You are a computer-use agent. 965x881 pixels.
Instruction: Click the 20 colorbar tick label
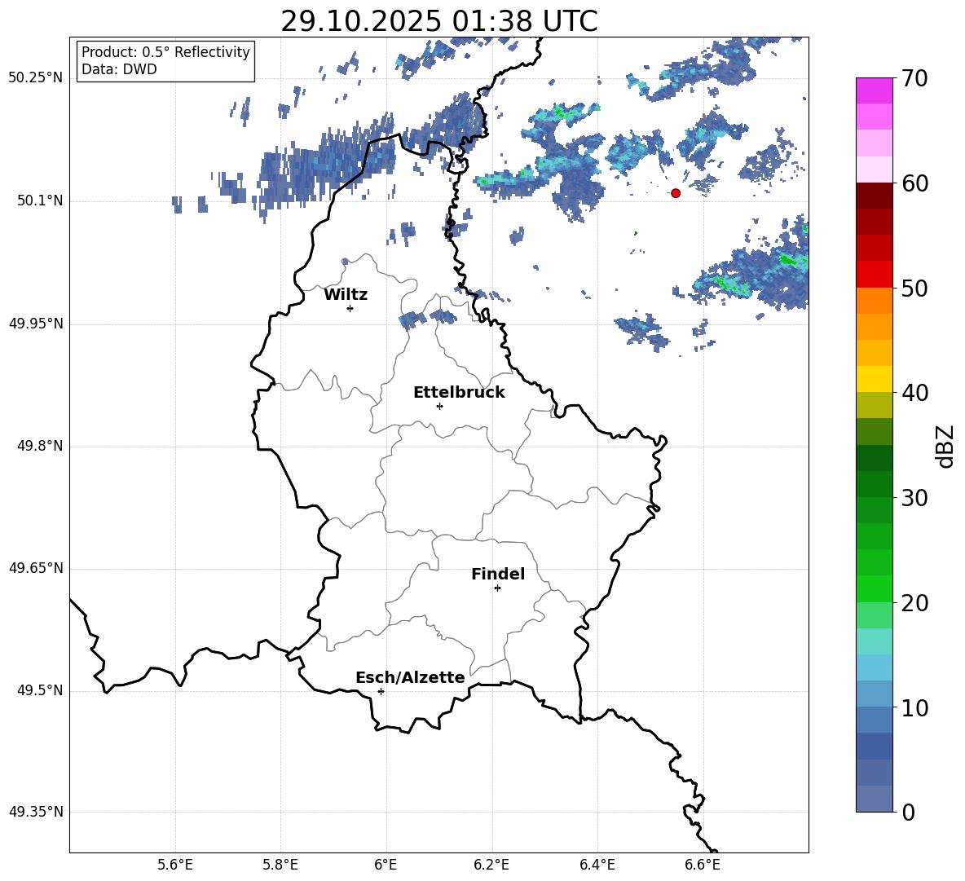click(x=914, y=603)
